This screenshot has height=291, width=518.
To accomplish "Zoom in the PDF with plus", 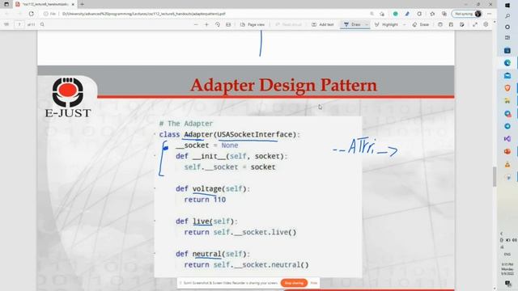I will click(207, 24).
